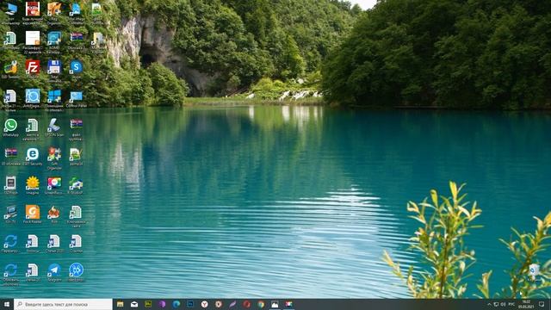This screenshot has width=551, height=310.
Task: Focus the taskbar search text field
Action: point(63,304)
